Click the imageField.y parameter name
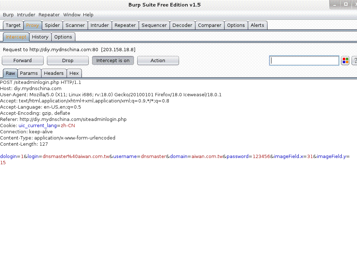The image size is (357, 275). click(332, 156)
